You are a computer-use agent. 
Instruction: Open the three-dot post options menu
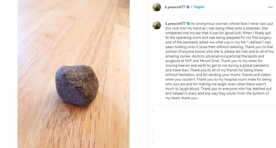(x=270, y=7)
